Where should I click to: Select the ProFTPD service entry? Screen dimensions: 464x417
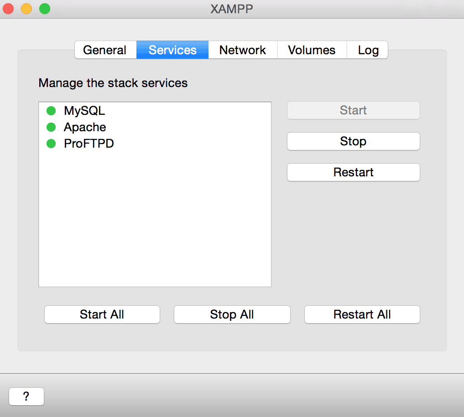(x=89, y=143)
